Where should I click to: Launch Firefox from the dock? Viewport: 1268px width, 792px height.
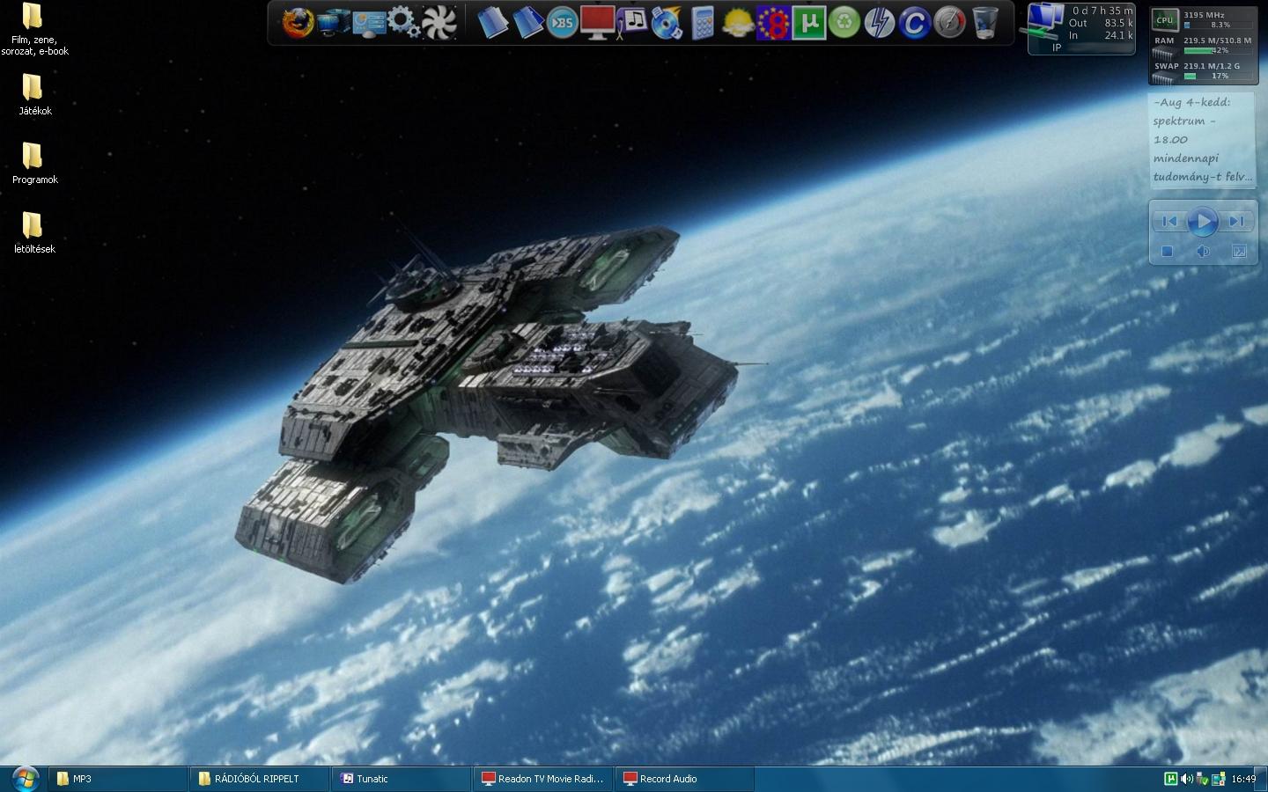point(298,22)
